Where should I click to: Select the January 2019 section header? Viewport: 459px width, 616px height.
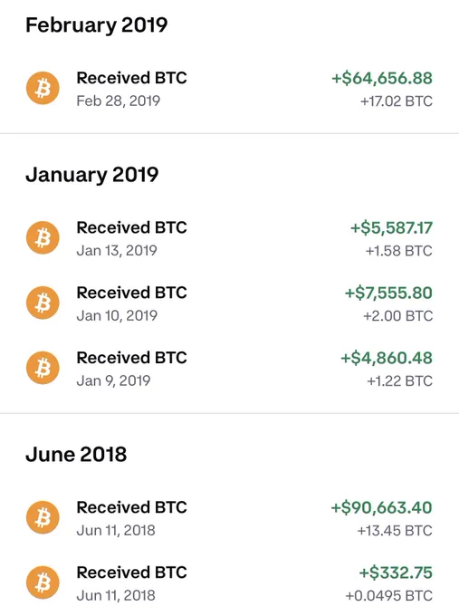pyautogui.click(x=91, y=175)
